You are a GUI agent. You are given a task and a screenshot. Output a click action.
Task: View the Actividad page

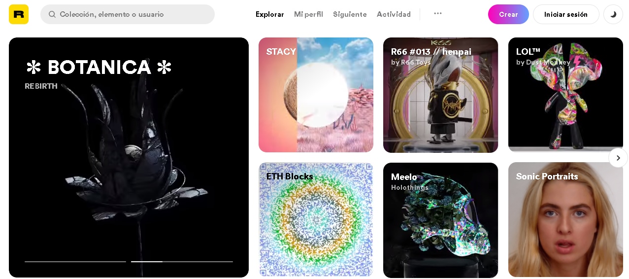tap(394, 14)
